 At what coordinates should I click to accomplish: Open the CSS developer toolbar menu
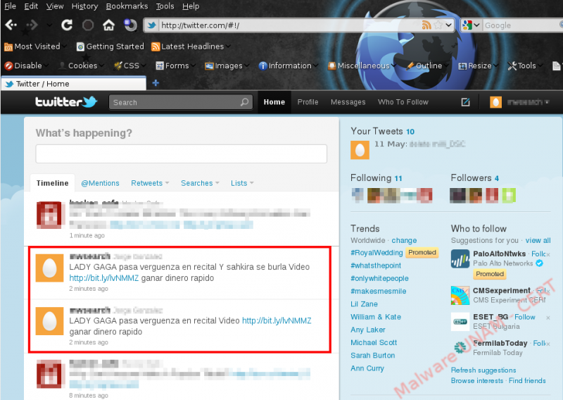coord(129,65)
